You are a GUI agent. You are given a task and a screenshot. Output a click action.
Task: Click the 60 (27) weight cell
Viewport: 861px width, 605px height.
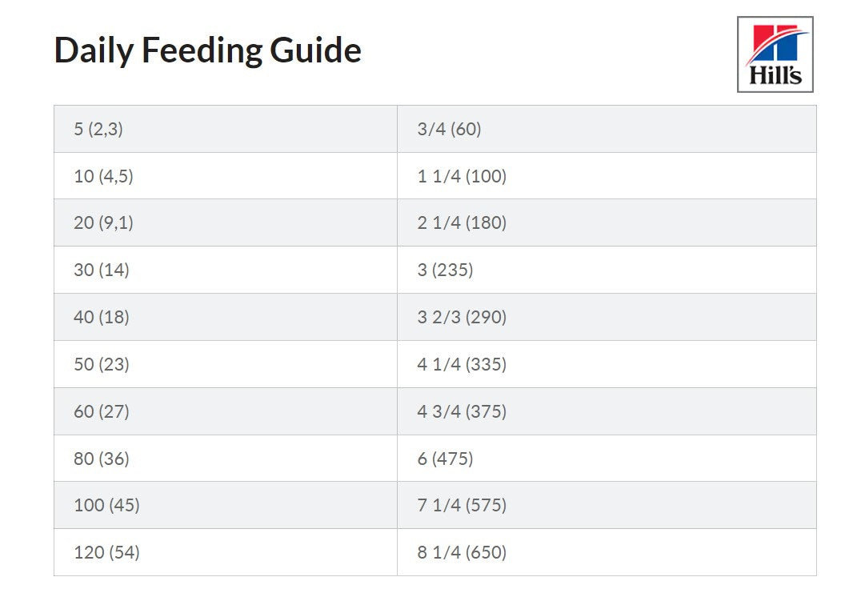[101, 411]
